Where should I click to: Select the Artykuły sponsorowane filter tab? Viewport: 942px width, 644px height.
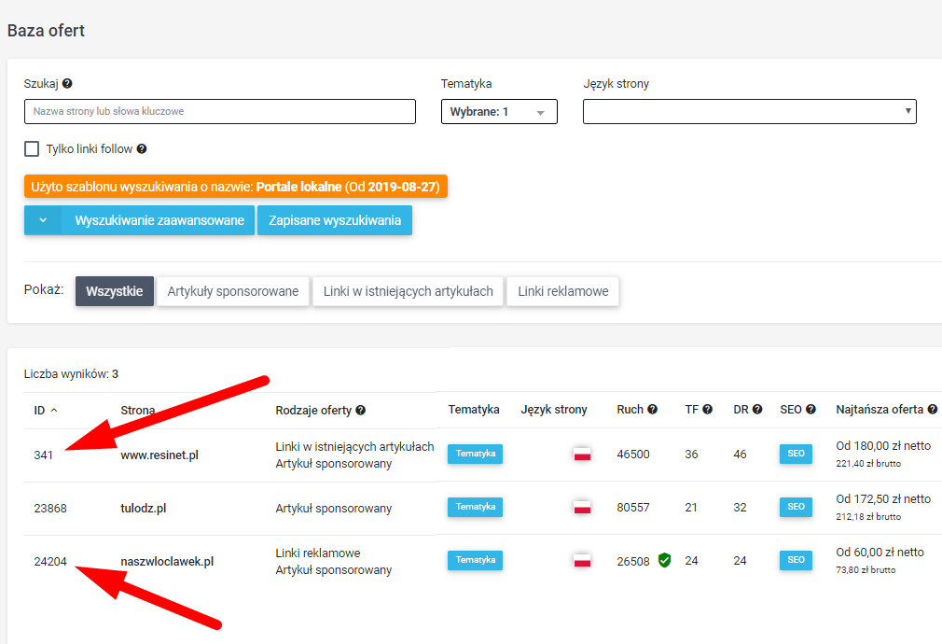[233, 291]
